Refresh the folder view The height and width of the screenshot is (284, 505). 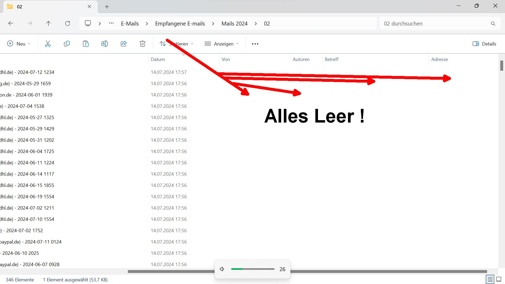pyautogui.click(x=68, y=23)
